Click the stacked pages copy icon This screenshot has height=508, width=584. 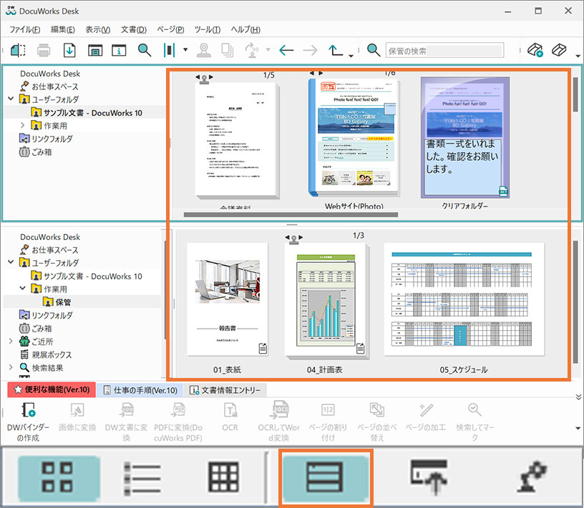[227, 50]
